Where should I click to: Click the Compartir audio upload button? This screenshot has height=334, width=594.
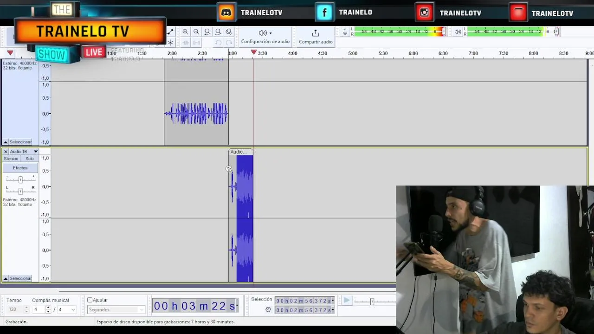316,37
